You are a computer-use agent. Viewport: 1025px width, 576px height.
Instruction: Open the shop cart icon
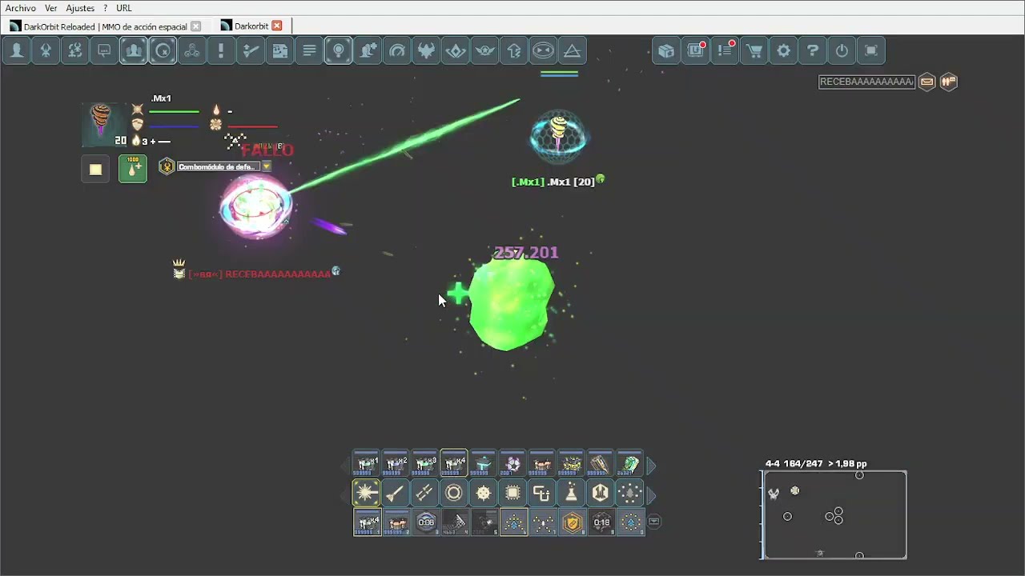click(x=754, y=50)
